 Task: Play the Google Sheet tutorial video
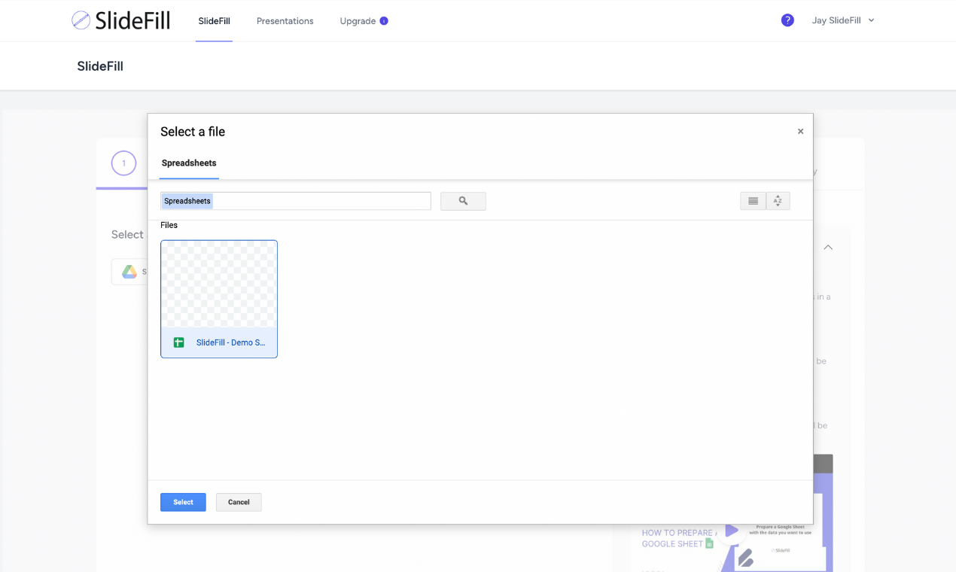[x=731, y=531]
